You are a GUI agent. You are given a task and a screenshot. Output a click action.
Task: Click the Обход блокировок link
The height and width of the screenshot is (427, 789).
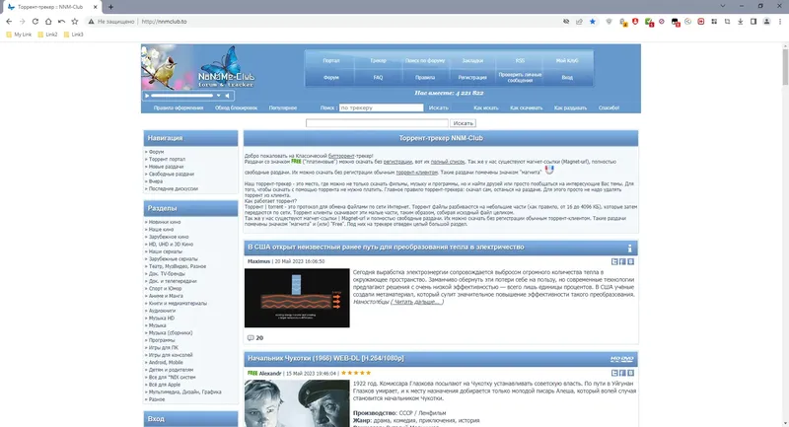236,108
